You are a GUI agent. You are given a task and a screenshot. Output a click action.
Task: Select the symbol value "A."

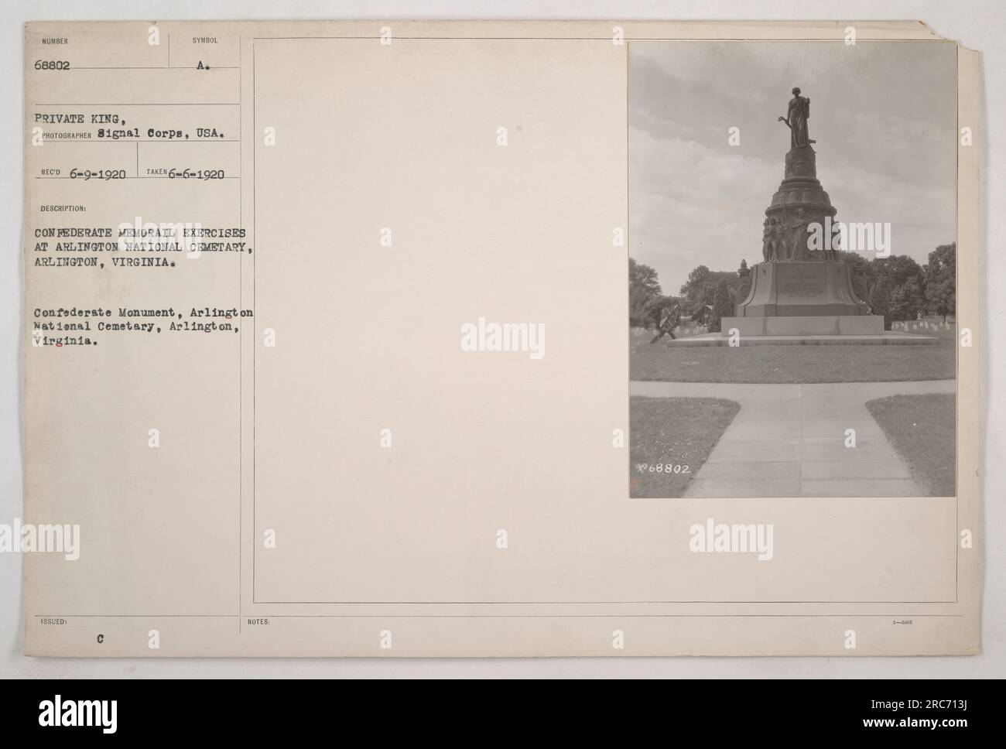(204, 67)
